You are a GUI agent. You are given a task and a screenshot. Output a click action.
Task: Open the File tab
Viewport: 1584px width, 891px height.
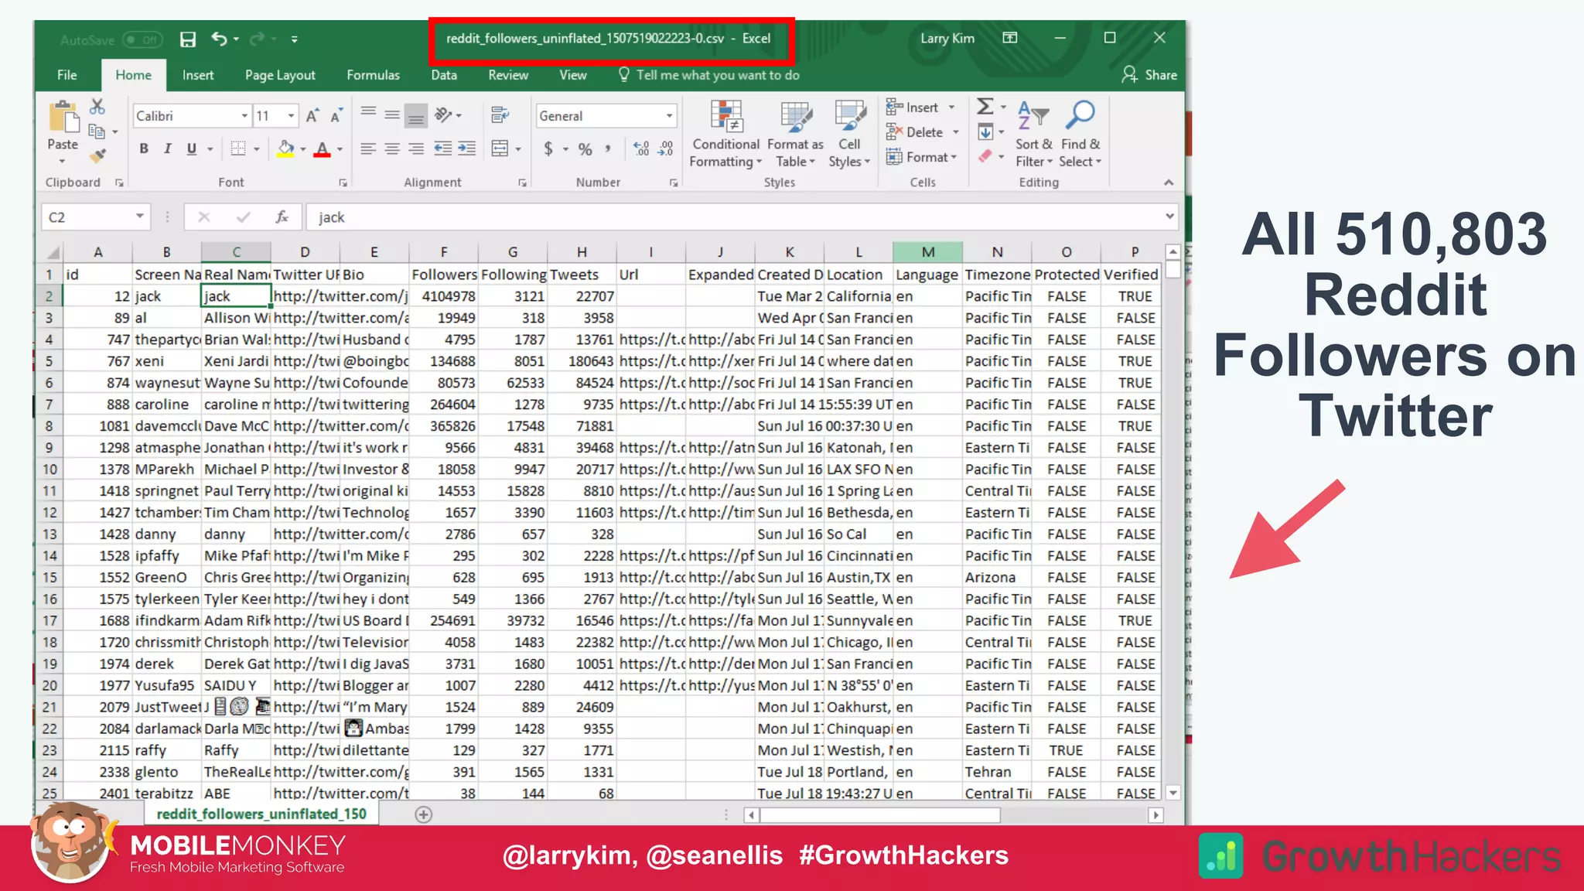pyautogui.click(x=67, y=75)
